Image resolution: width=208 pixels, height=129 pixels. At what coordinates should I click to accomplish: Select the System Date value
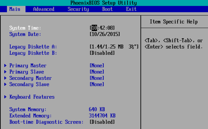click(x=105, y=34)
